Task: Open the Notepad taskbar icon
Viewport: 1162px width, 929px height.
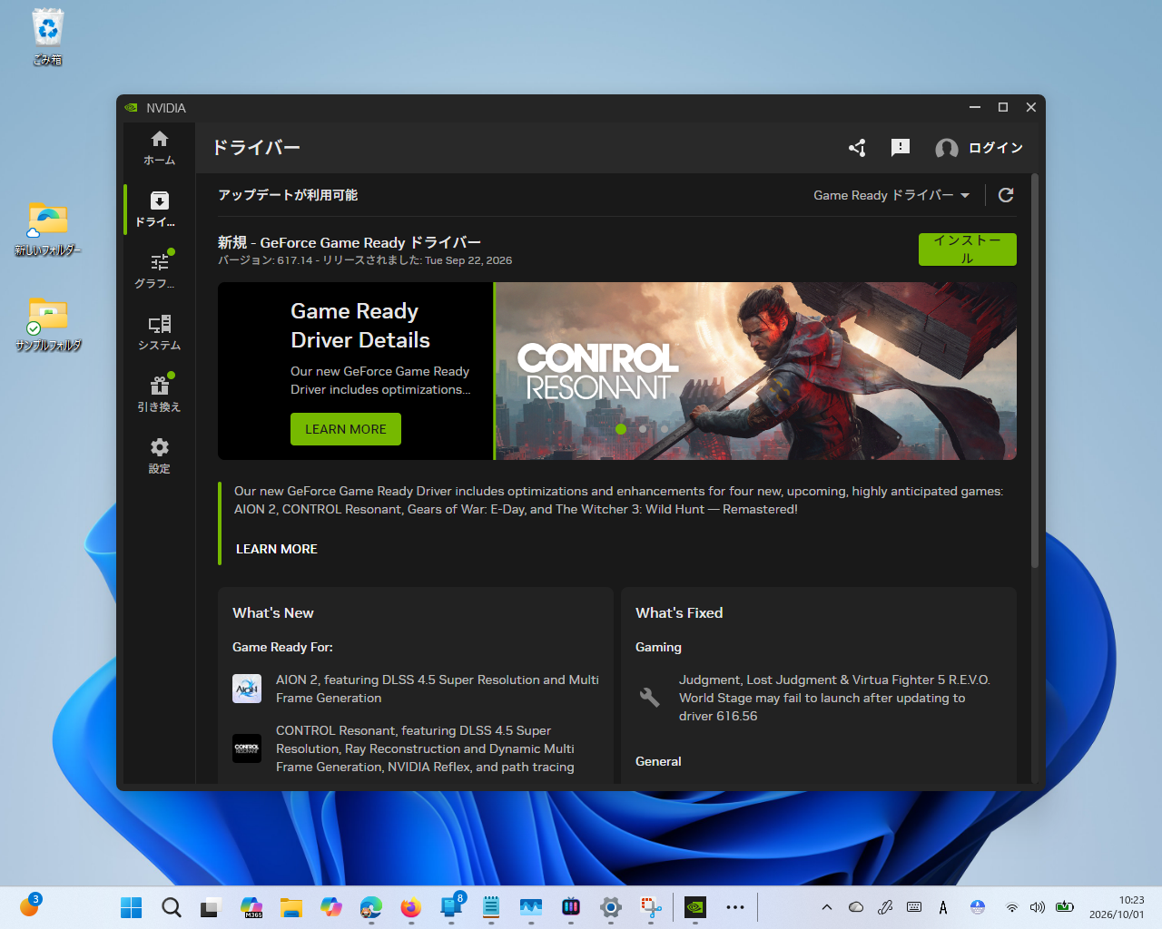Action: pyautogui.click(x=491, y=907)
